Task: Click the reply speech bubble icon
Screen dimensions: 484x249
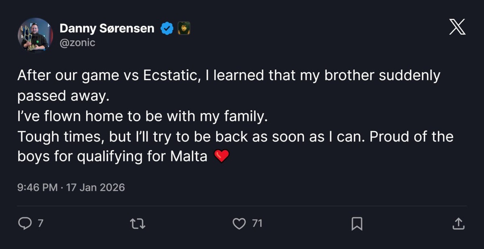Action: pos(25,223)
